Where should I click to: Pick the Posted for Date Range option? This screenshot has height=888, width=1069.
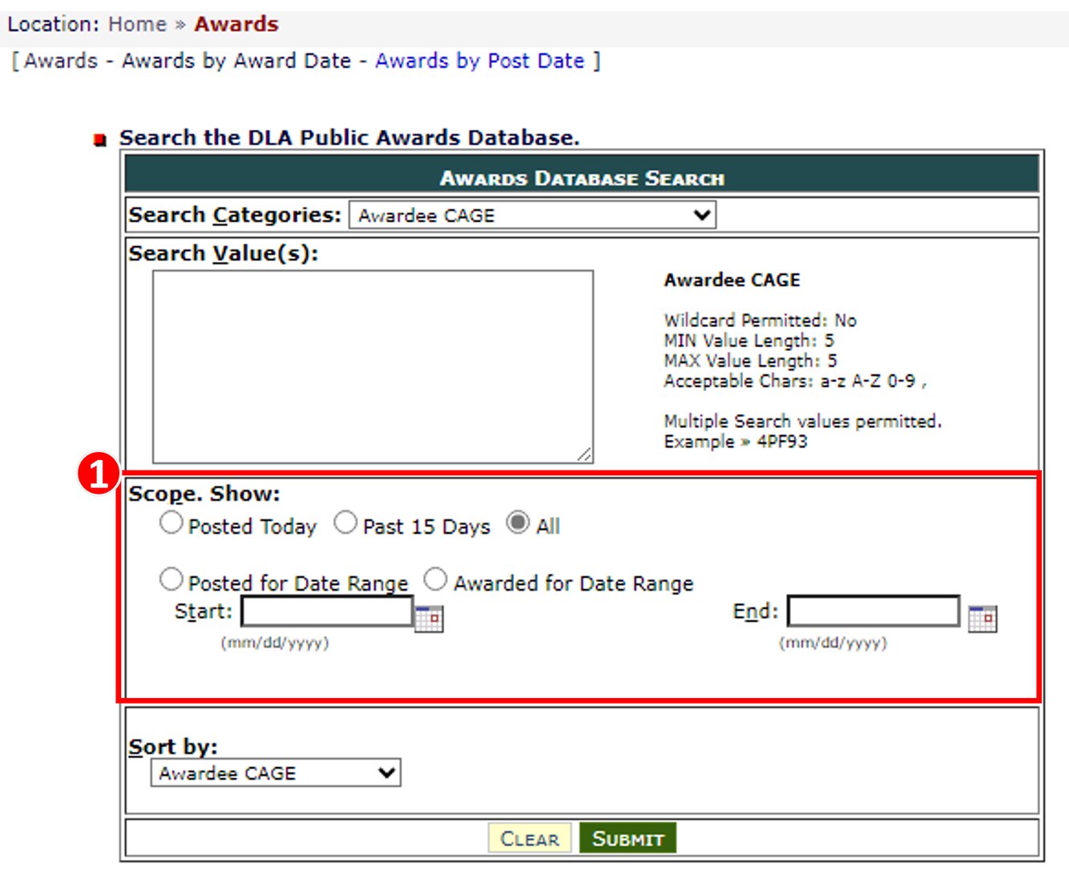tap(171, 579)
